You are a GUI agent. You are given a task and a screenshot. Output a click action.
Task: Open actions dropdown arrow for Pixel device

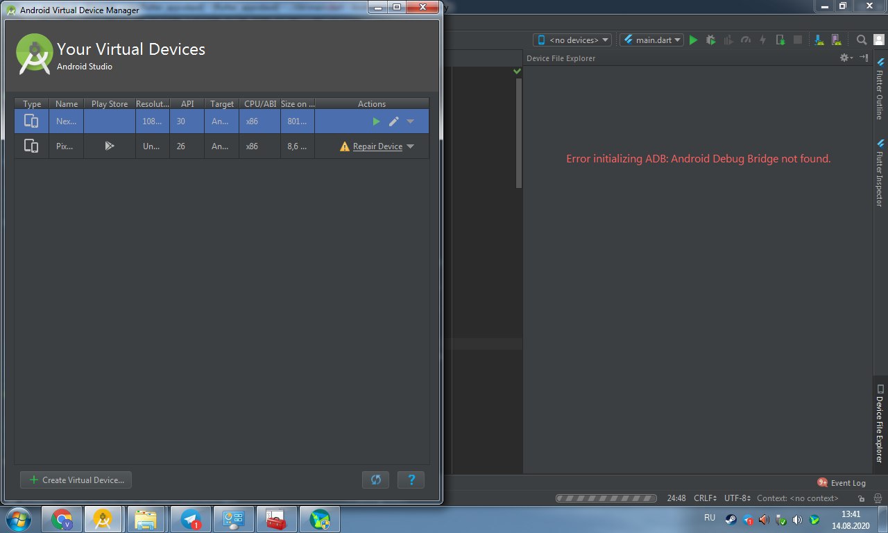[x=410, y=146]
